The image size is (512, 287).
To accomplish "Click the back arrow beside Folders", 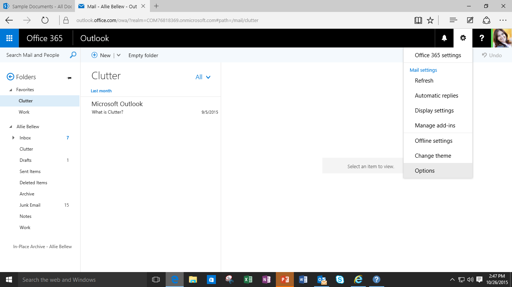I will click(x=10, y=77).
